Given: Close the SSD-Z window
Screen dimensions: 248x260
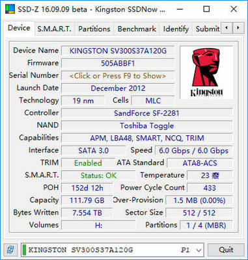Looking at the screenshot, I should [x=234, y=9].
